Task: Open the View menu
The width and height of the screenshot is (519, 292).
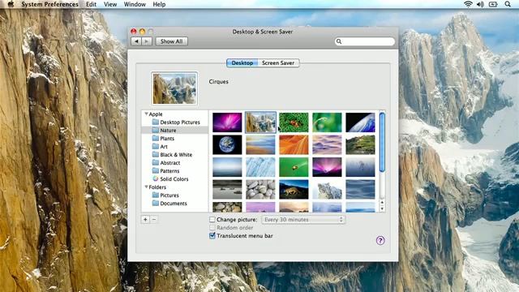Action: (110, 4)
